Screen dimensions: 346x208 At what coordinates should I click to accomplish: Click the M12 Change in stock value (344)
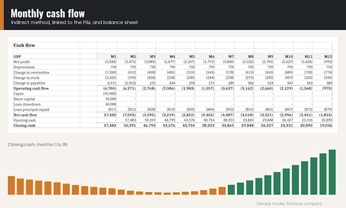(328, 78)
